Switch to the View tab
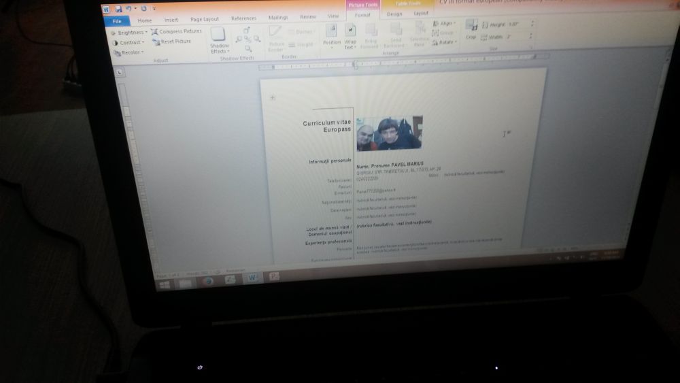Viewport: 680px width, 383px height. pos(333,16)
